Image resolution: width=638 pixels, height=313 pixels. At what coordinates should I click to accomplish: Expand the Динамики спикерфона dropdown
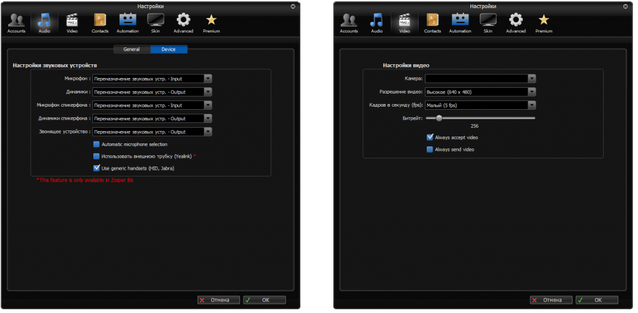pyautogui.click(x=208, y=118)
